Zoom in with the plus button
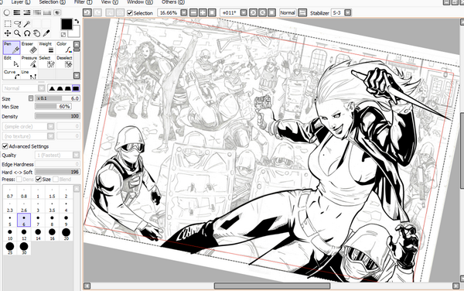The width and height of the screenshot is (464, 291). tap(203, 12)
